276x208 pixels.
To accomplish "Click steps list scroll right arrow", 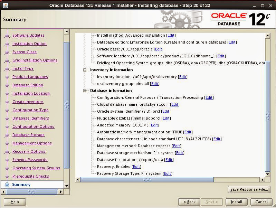I will (x=60, y=191).
